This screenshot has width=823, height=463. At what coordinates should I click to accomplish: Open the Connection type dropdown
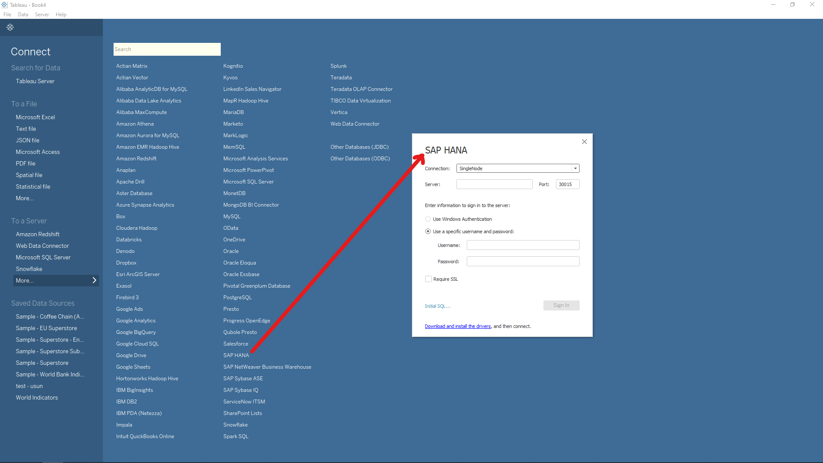(x=575, y=168)
